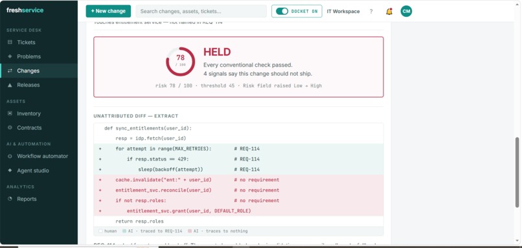Click the Contracts sidebar icon

coord(10,128)
